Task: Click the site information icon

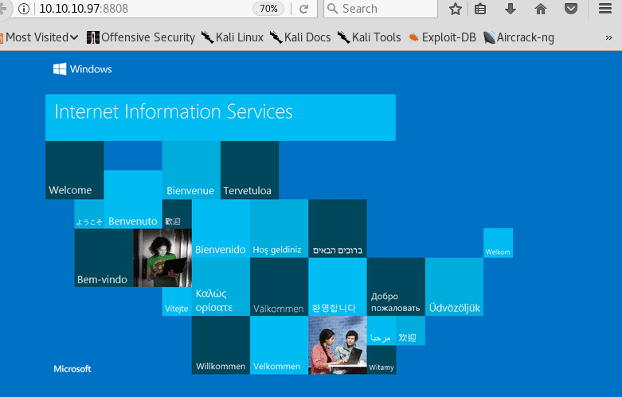Action: click(x=24, y=9)
